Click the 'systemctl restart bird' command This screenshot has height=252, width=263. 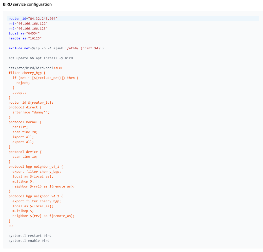[30, 236]
